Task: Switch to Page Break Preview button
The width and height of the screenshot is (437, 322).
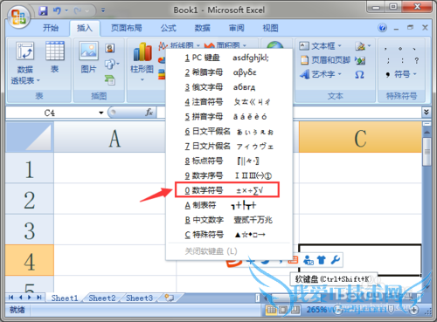Action: (x=295, y=310)
